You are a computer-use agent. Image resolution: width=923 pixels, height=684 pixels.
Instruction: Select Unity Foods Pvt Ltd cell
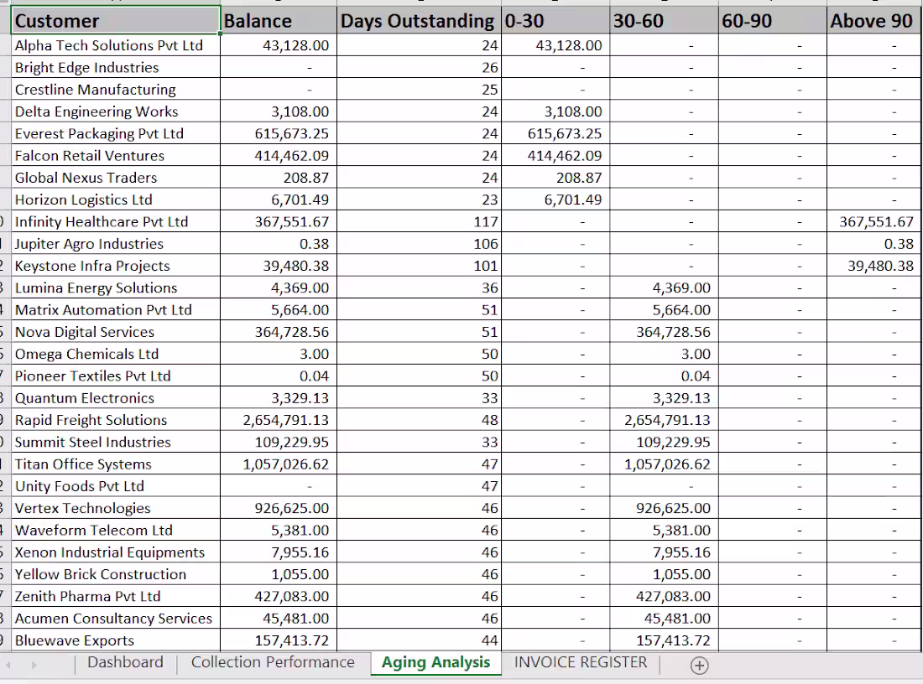(116, 486)
